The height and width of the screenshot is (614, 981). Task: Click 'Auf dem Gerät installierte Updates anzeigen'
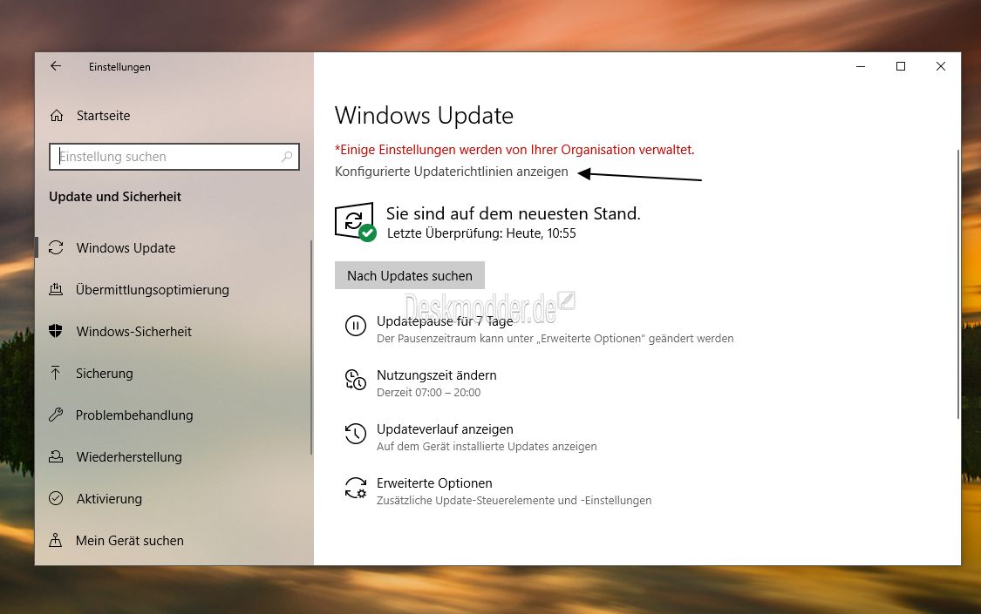(487, 447)
